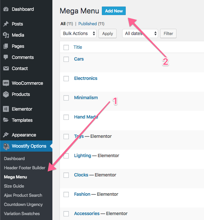Click the Filter button

click(x=168, y=33)
